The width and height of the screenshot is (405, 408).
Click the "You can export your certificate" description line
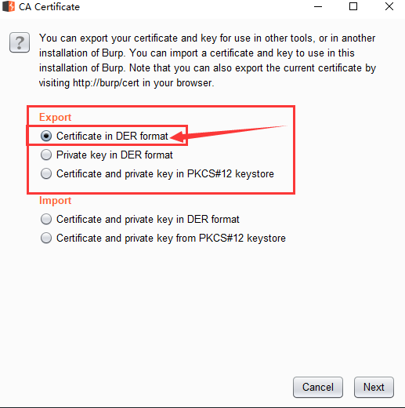[208, 38]
